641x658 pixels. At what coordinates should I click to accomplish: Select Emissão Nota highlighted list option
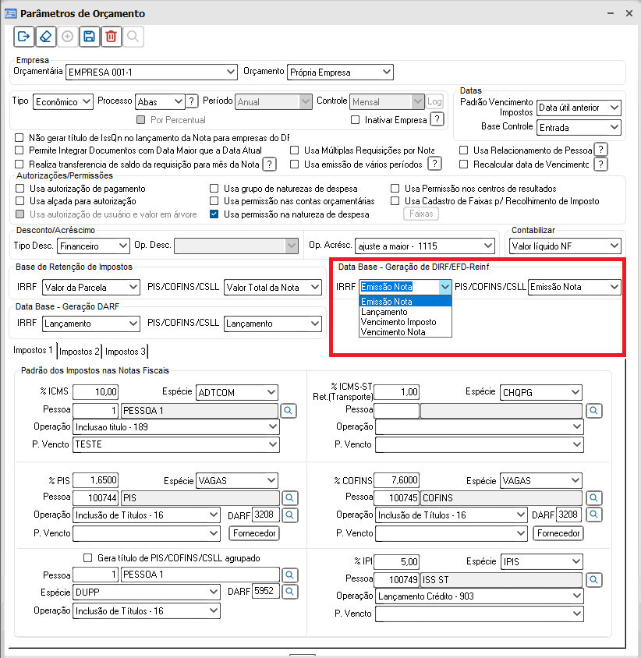coord(405,301)
